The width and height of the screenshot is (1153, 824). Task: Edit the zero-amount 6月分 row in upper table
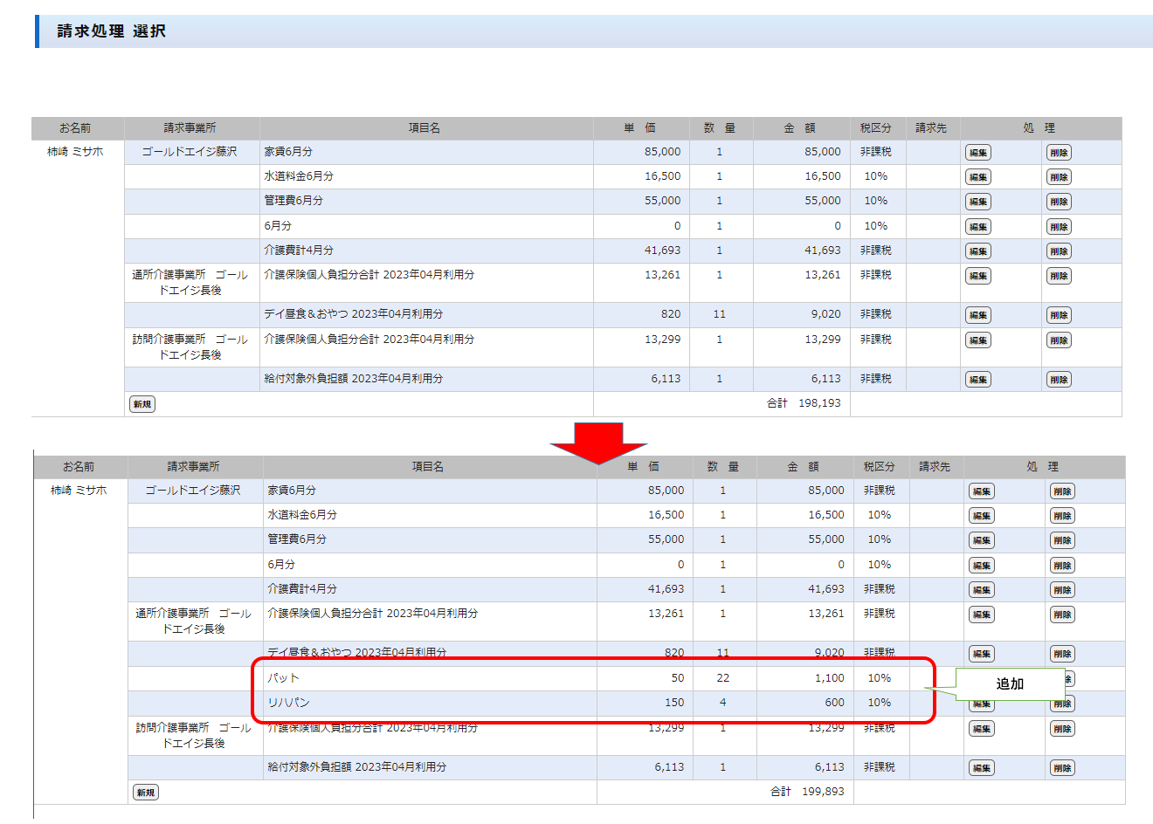977,227
